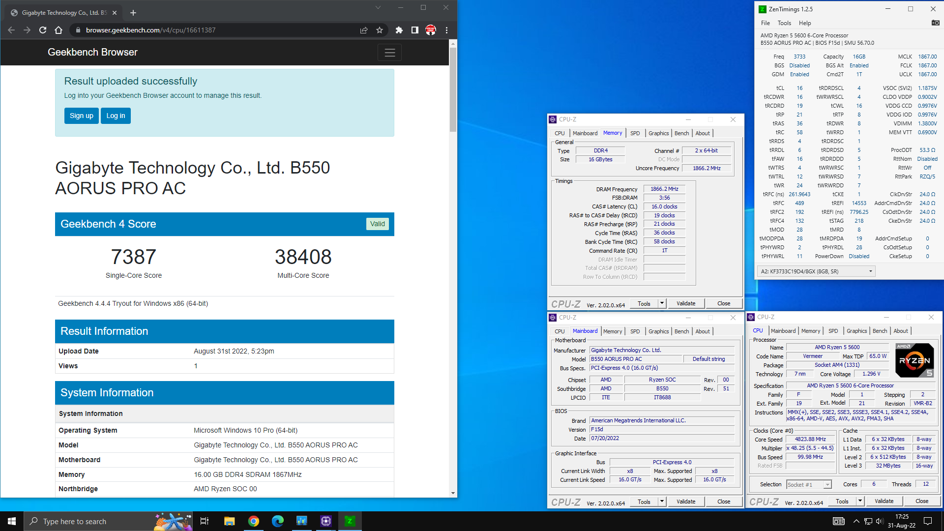
Task: Click the Chrome profile avatar
Action: click(431, 30)
